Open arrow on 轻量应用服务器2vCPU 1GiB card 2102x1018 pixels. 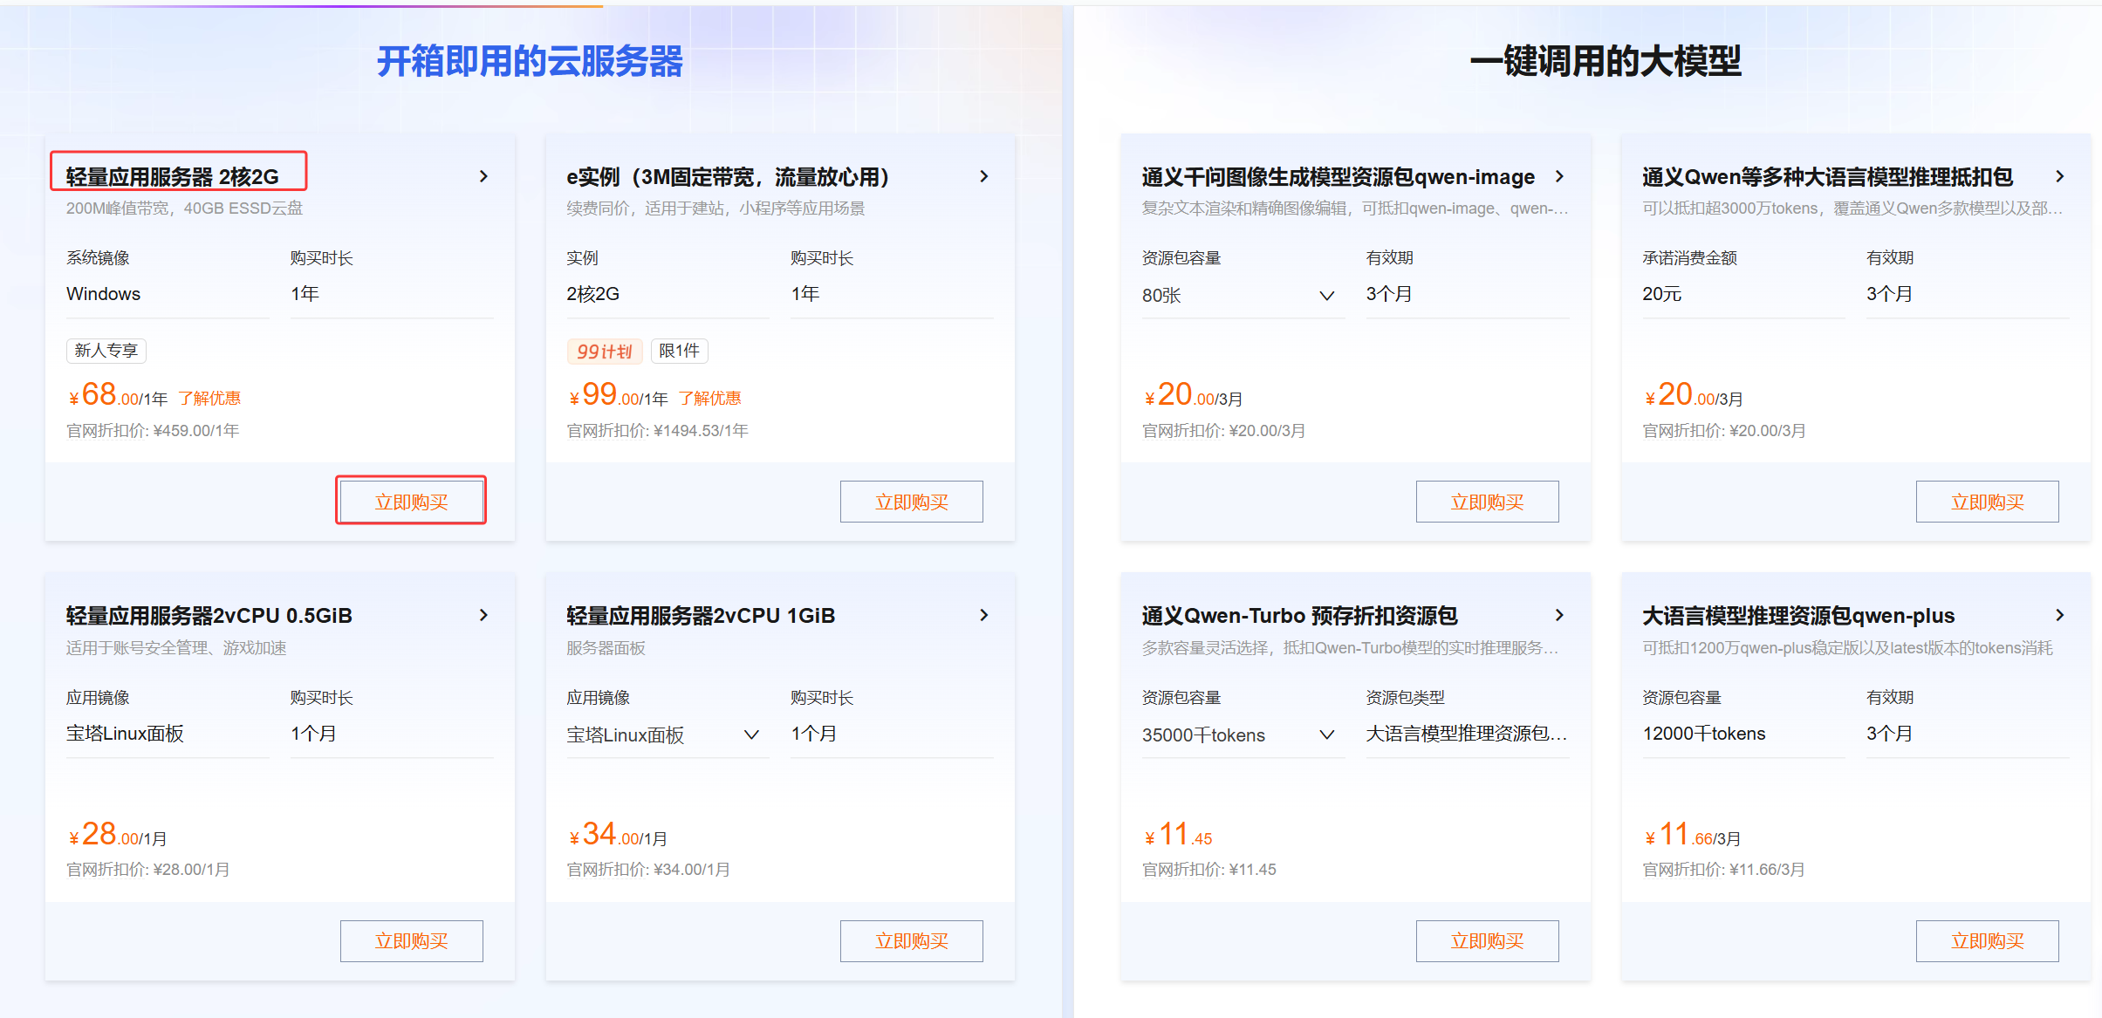coord(984,615)
